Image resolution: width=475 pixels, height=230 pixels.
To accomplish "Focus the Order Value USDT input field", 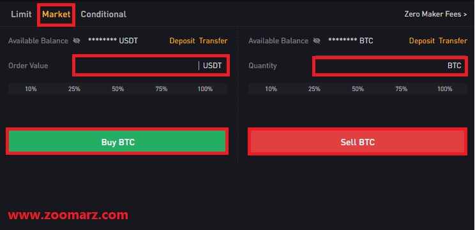I will [151, 66].
